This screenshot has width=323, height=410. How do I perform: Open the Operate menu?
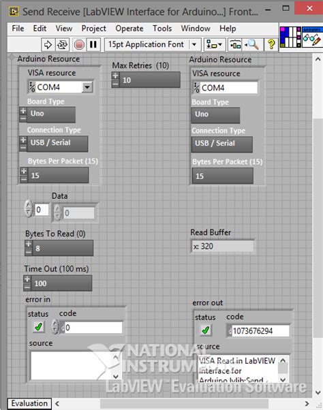coord(129,28)
